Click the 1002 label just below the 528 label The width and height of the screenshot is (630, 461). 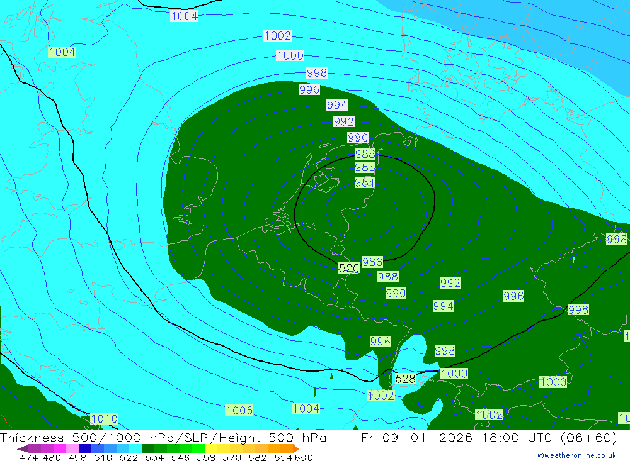pos(381,396)
